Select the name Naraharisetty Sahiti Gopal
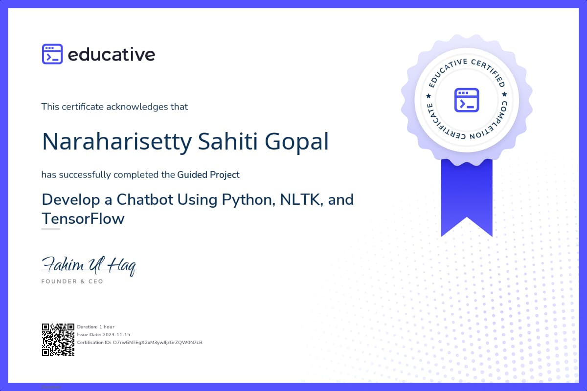The width and height of the screenshot is (587, 391). (x=185, y=141)
